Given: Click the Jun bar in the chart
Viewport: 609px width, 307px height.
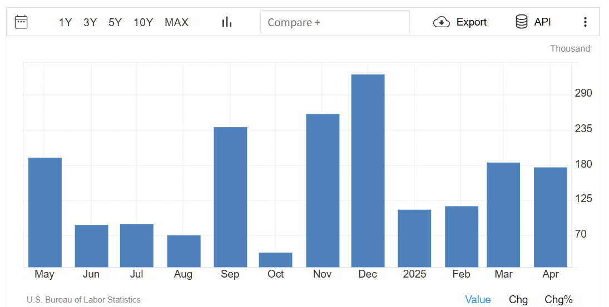Looking at the screenshot, I should pos(92,246).
